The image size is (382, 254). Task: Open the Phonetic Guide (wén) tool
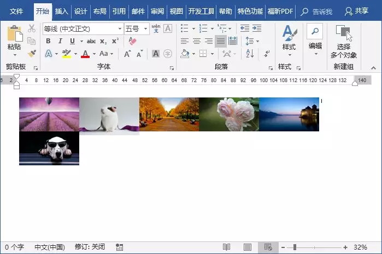point(156,28)
